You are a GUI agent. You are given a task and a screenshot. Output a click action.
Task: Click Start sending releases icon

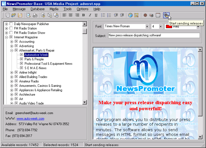tap(166, 15)
